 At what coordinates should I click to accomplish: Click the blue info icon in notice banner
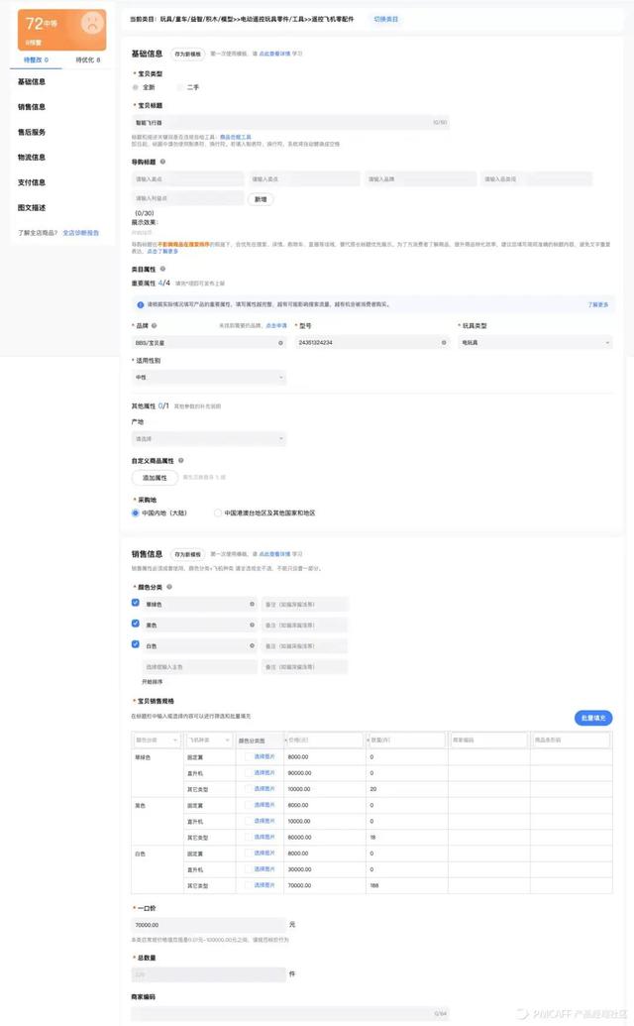[141, 305]
